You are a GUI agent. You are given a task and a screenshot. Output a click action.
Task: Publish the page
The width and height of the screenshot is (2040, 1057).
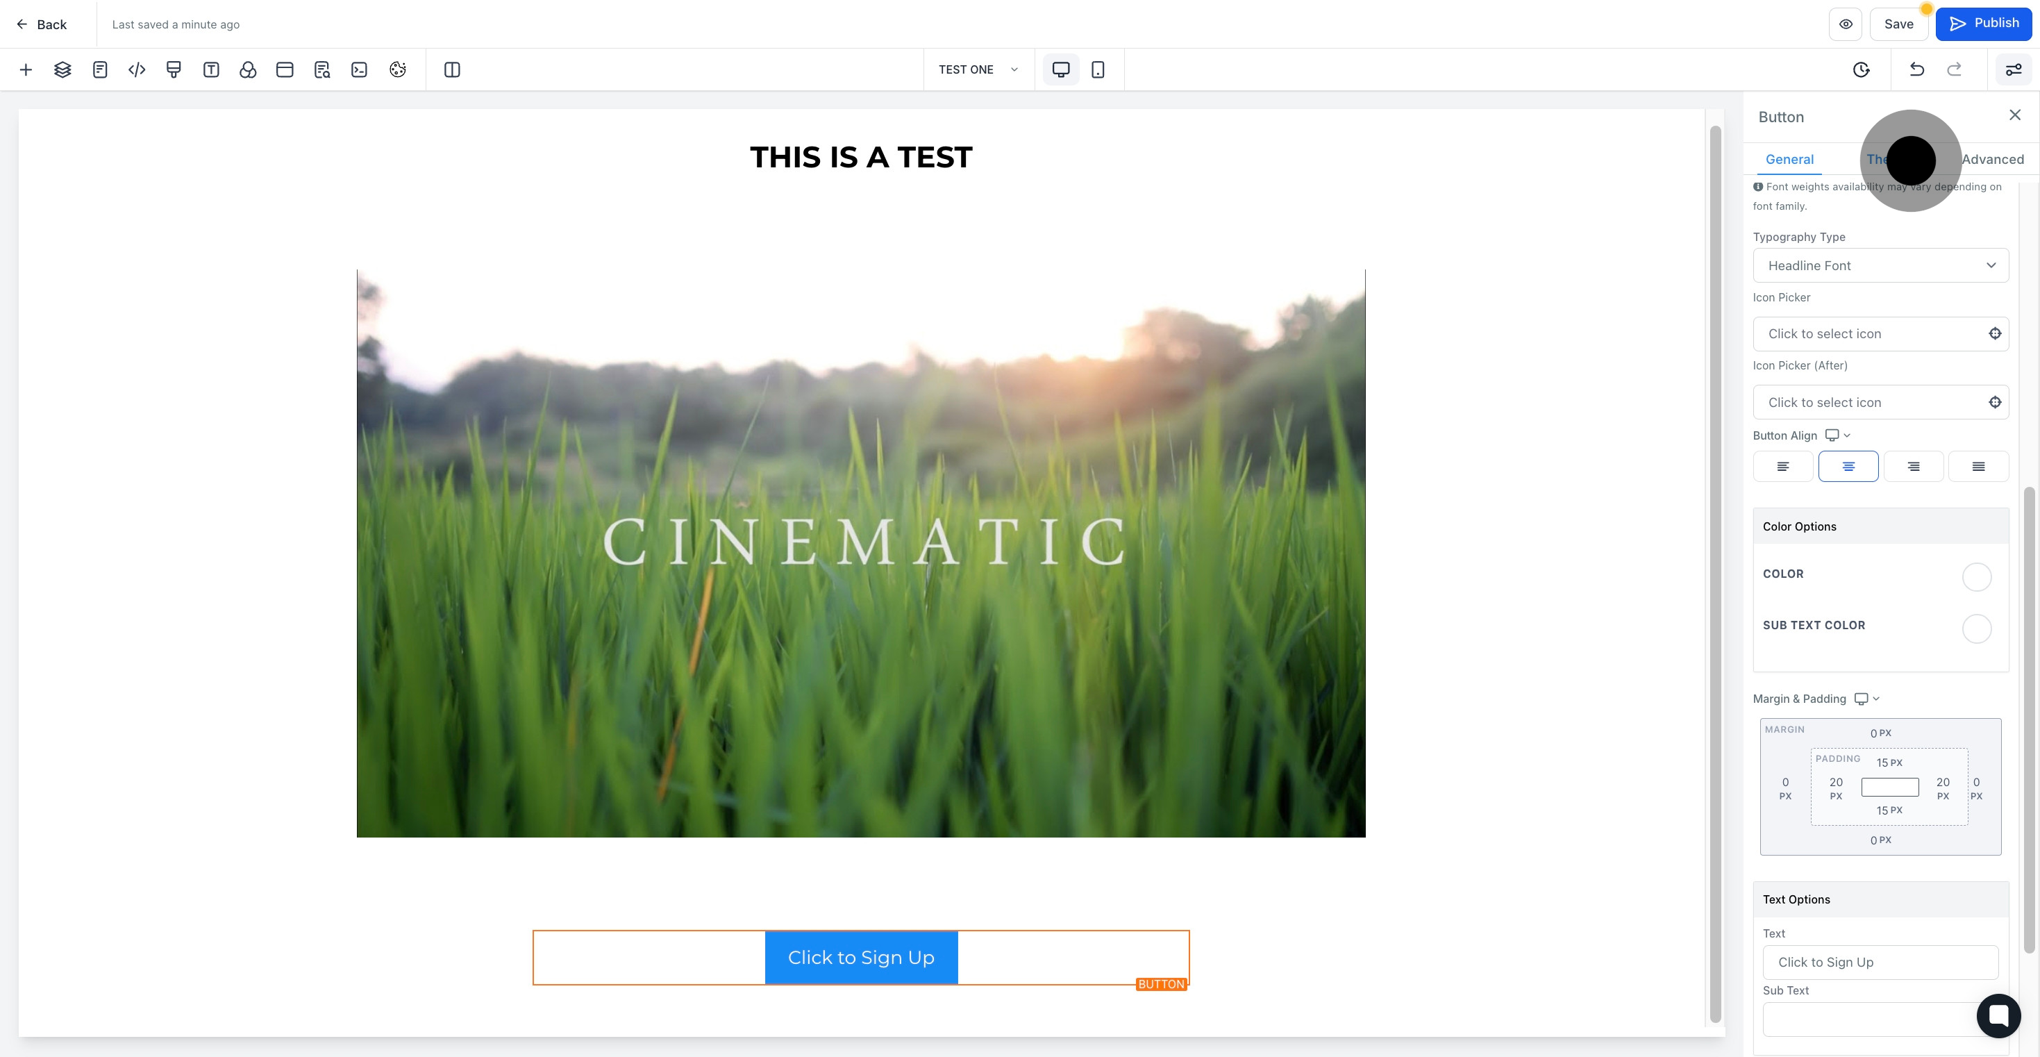1983,24
